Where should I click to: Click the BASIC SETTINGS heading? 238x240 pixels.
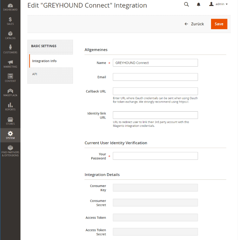pyautogui.click(x=44, y=46)
